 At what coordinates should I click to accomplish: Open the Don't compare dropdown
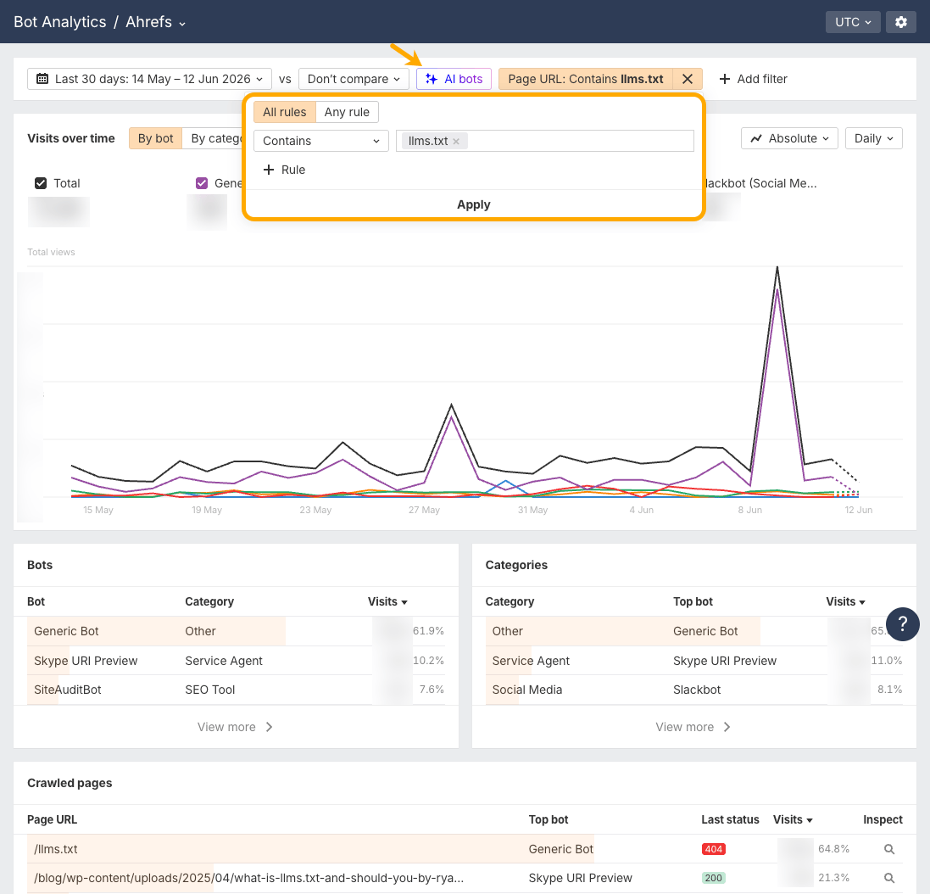354,79
